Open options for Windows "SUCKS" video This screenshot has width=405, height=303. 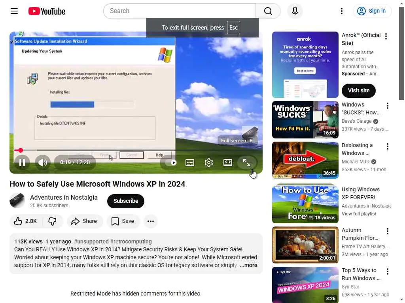click(387, 106)
